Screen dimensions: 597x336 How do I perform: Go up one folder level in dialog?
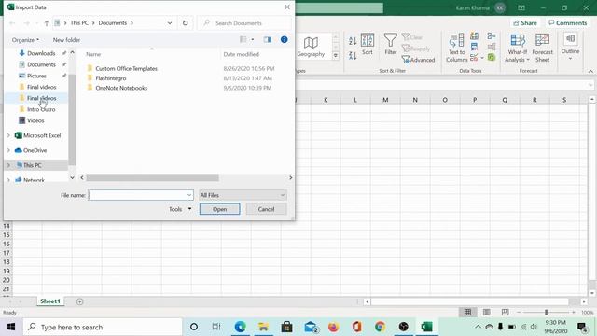coord(47,23)
